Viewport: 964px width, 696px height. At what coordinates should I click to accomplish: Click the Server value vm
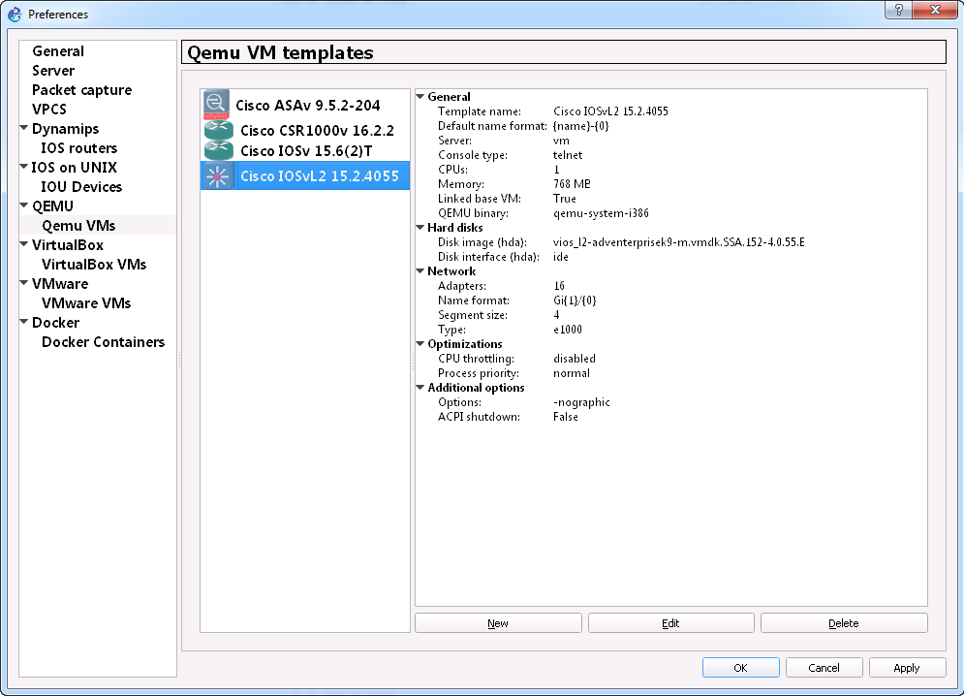pyautogui.click(x=561, y=141)
